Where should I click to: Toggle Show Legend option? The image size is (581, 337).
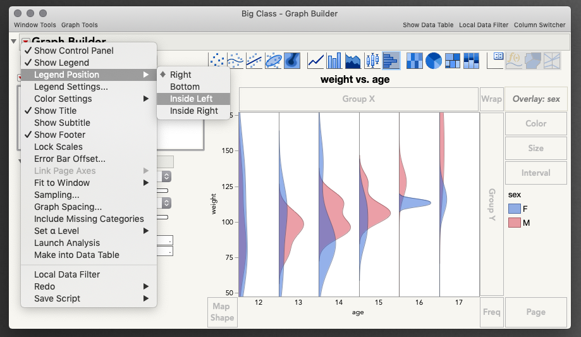click(x=89, y=63)
